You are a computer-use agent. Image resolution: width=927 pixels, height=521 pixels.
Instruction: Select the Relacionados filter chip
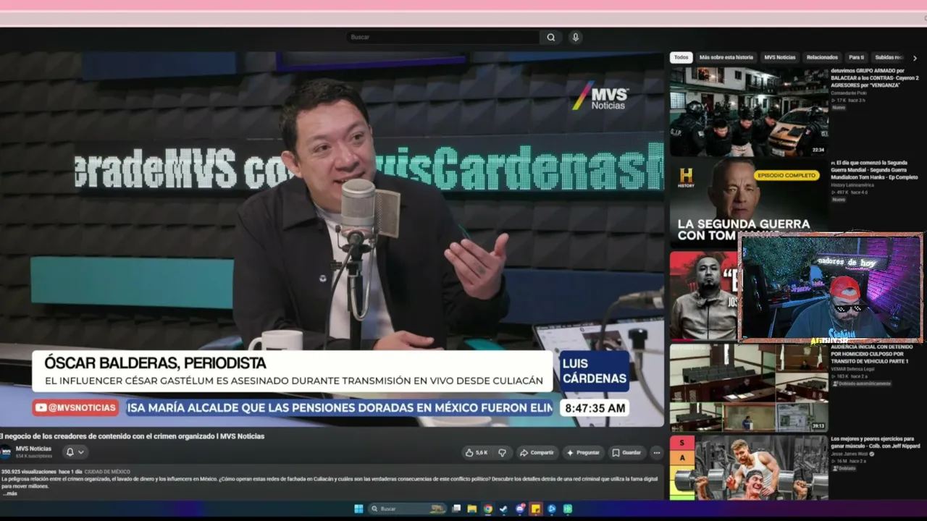click(x=822, y=57)
